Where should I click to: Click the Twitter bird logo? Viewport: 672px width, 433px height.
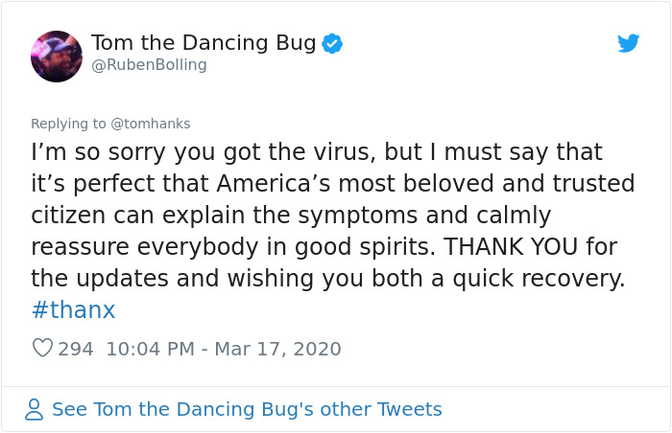click(x=628, y=43)
